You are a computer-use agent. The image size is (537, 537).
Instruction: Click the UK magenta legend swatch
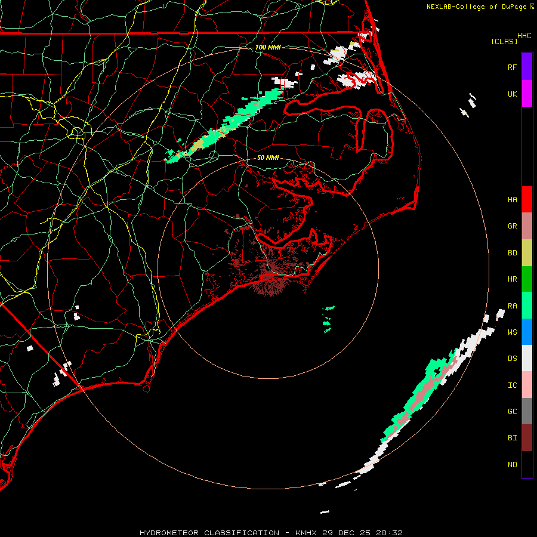pyautogui.click(x=527, y=94)
